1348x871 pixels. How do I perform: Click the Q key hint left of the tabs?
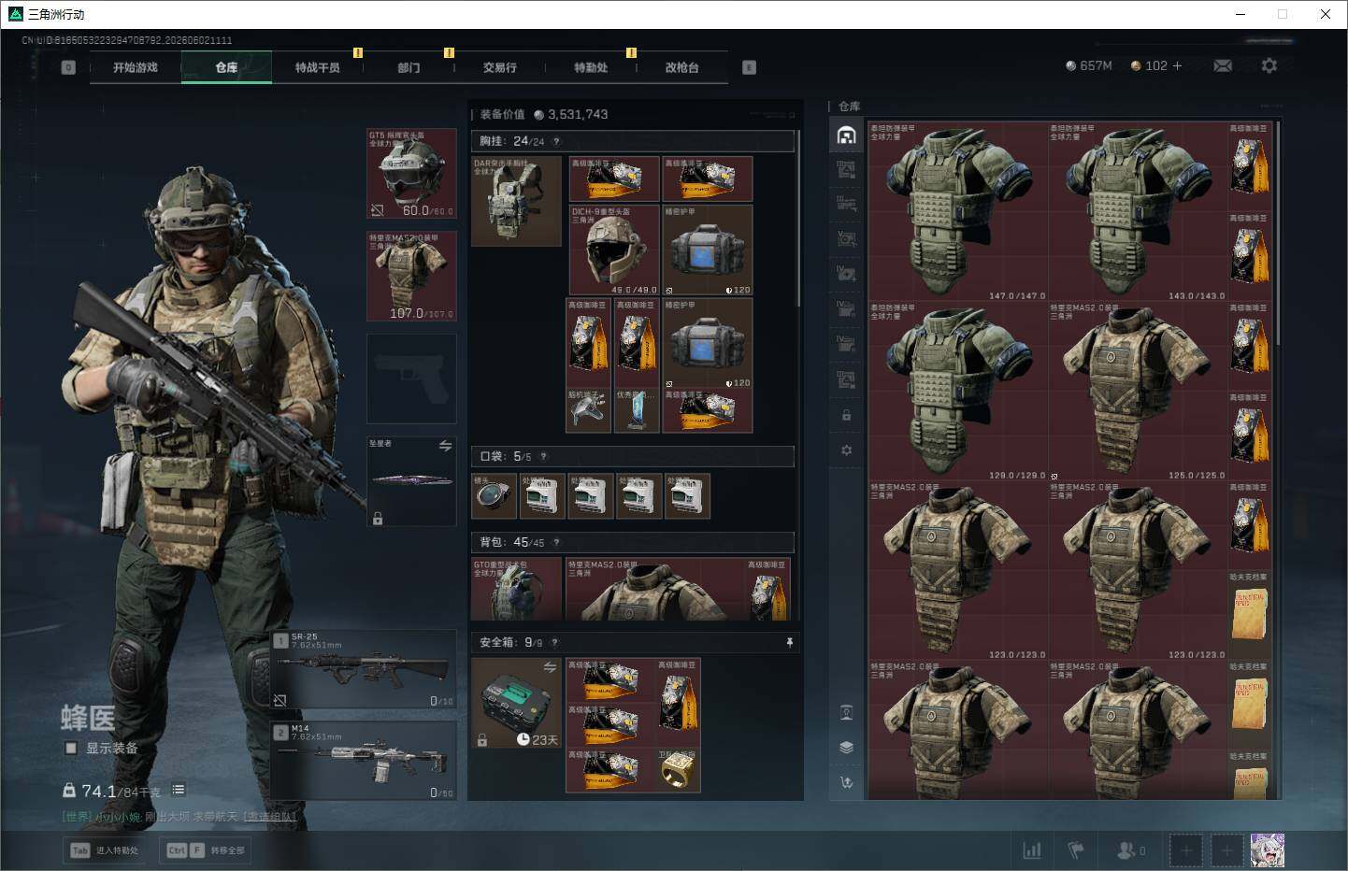(68, 67)
